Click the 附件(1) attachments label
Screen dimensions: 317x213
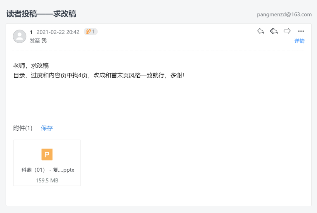[23, 128]
